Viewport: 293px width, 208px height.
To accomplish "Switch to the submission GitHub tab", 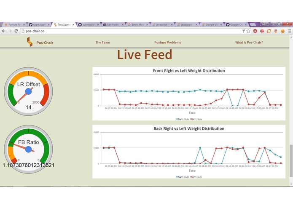I will tap(89, 24).
